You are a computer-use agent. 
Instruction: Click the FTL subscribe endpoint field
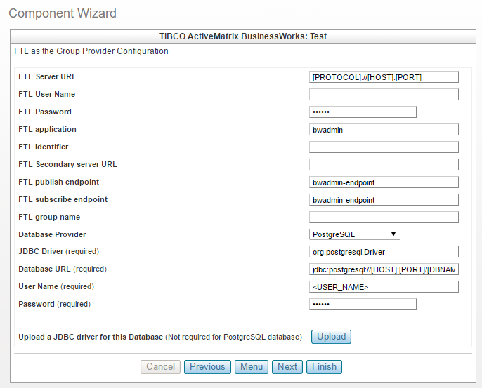tap(384, 200)
